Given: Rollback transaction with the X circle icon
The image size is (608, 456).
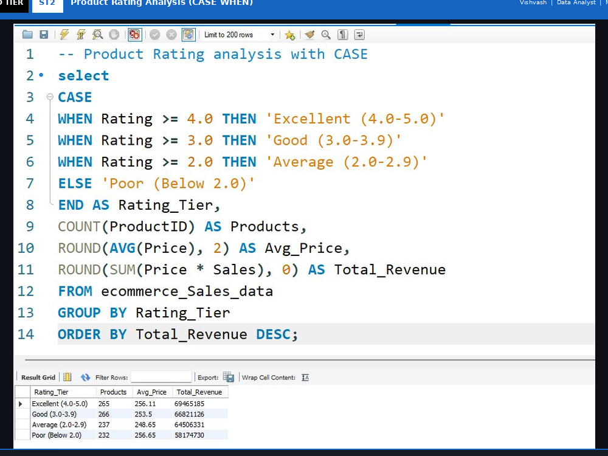Looking at the screenshot, I should [x=171, y=35].
